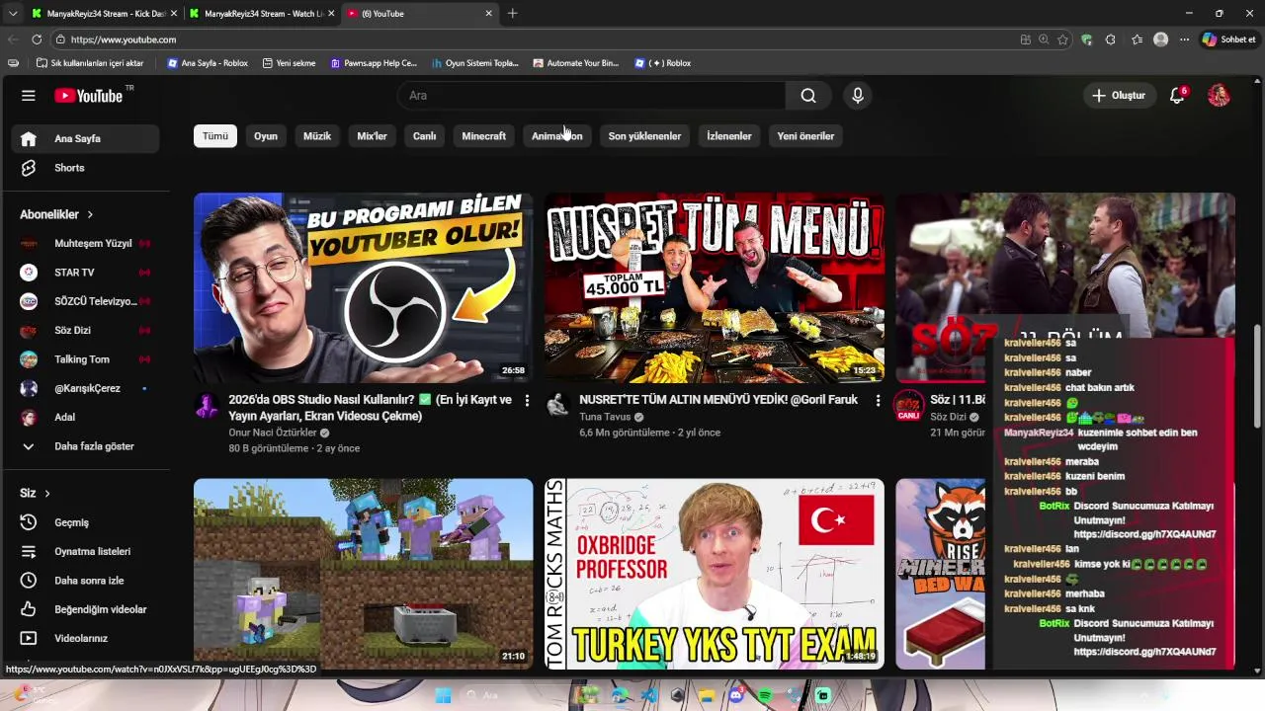Open Onur Naci Öztürkler channel avatar
The image size is (1265, 711).
(x=207, y=405)
